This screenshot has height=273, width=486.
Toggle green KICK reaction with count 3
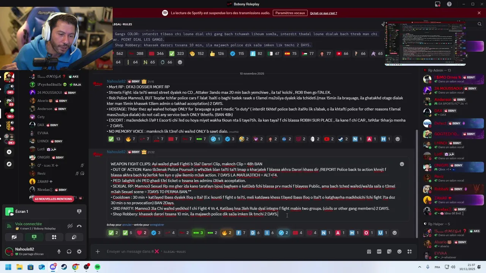(198, 233)
